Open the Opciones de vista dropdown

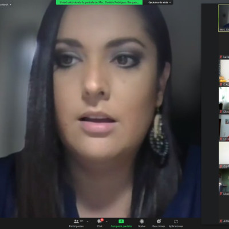160,2
